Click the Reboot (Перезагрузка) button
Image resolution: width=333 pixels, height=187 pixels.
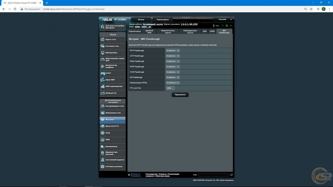coord(163,19)
